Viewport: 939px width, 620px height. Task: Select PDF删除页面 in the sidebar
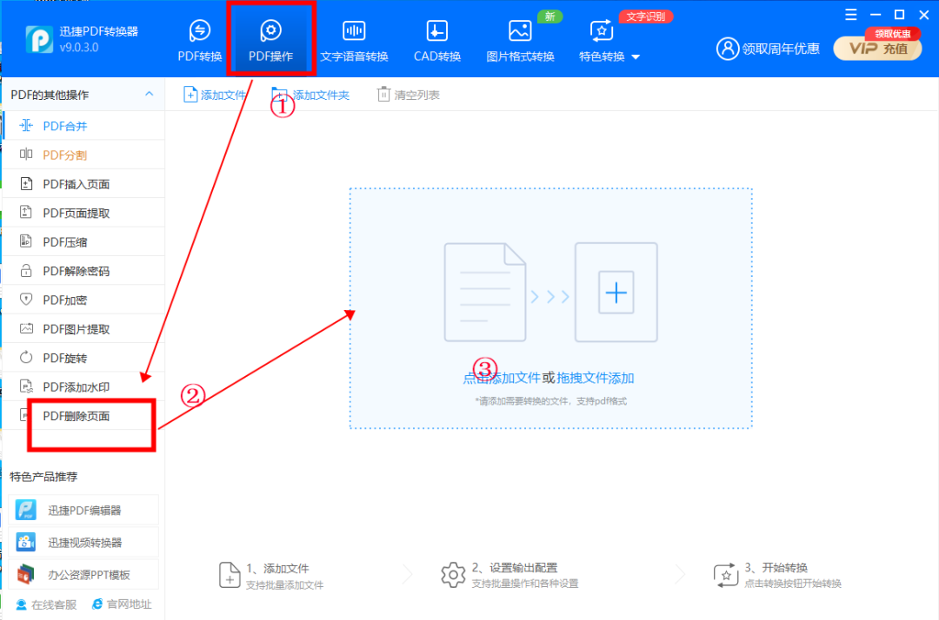pyautogui.click(x=83, y=416)
